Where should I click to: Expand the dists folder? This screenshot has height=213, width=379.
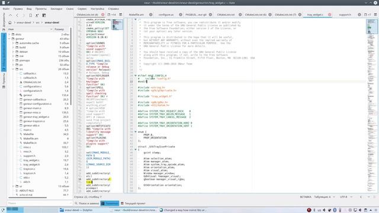9,34
